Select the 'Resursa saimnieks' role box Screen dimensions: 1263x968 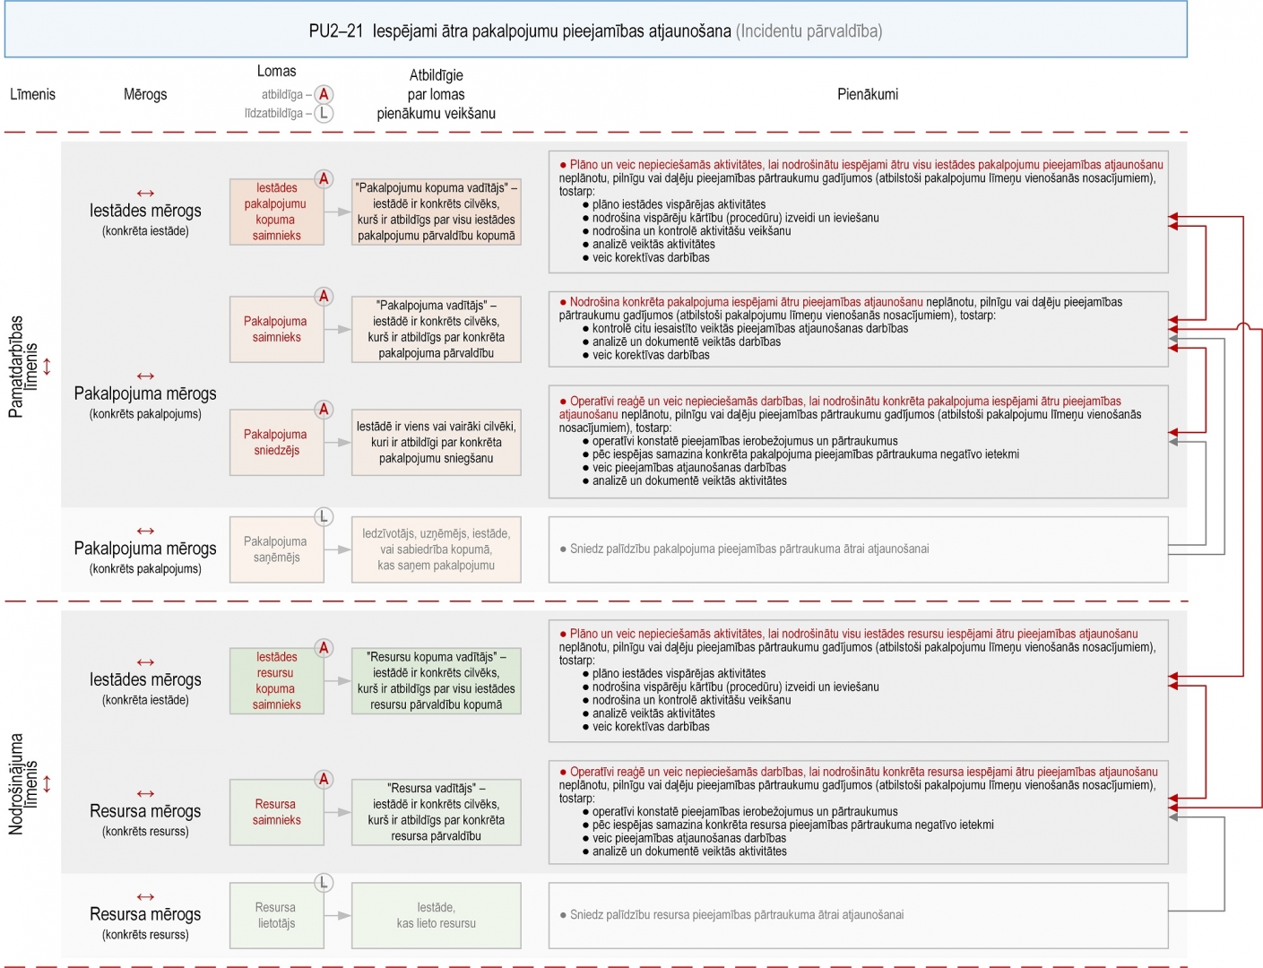click(276, 813)
